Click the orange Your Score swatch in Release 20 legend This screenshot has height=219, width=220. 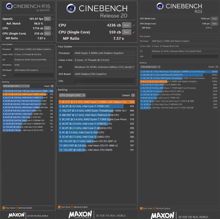[59, 207]
